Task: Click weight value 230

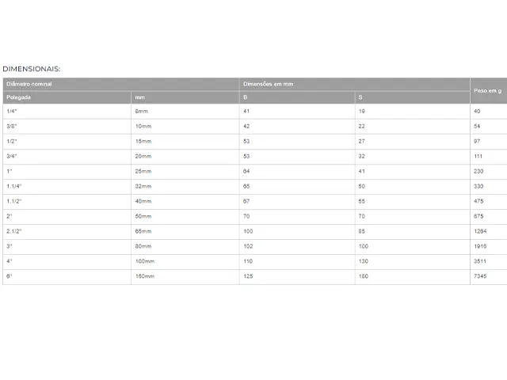Action: [478, 171]
